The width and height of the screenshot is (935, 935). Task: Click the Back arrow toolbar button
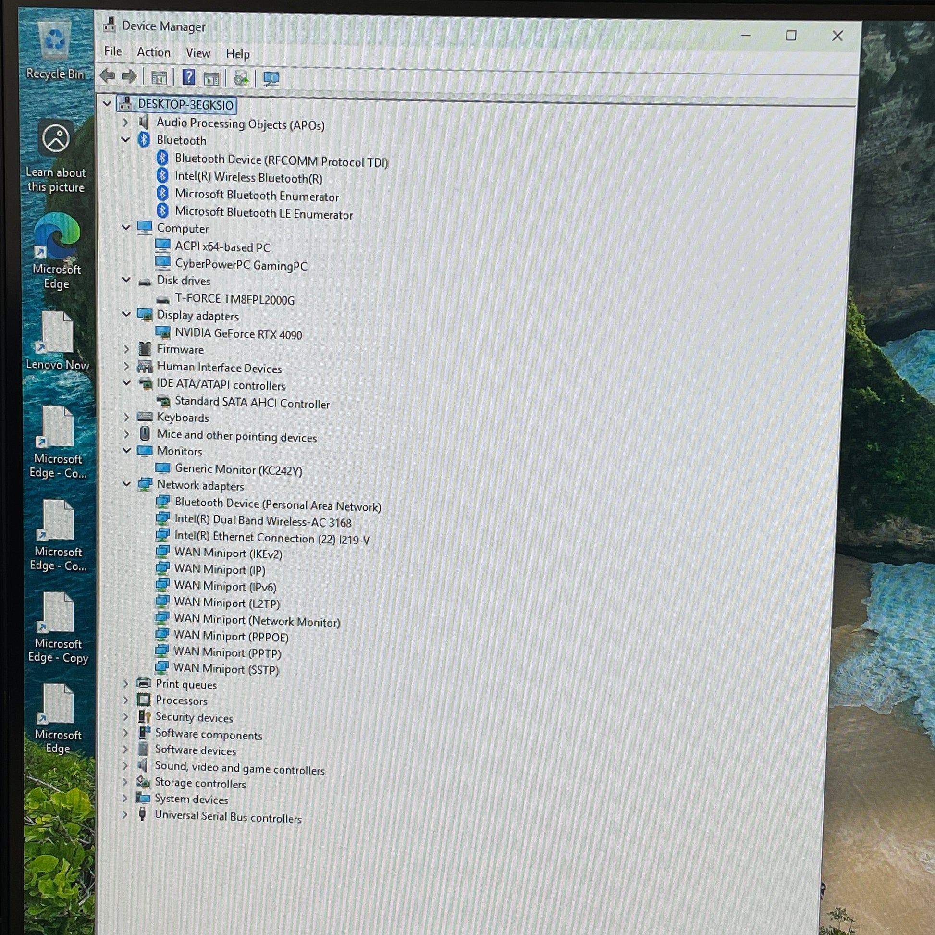pos(107,76)
